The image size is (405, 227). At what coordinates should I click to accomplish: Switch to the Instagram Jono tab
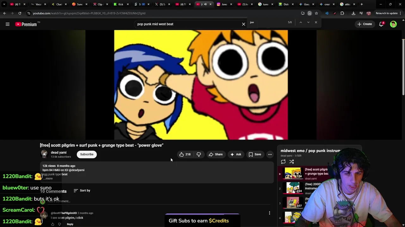click(x=224, y=4)
